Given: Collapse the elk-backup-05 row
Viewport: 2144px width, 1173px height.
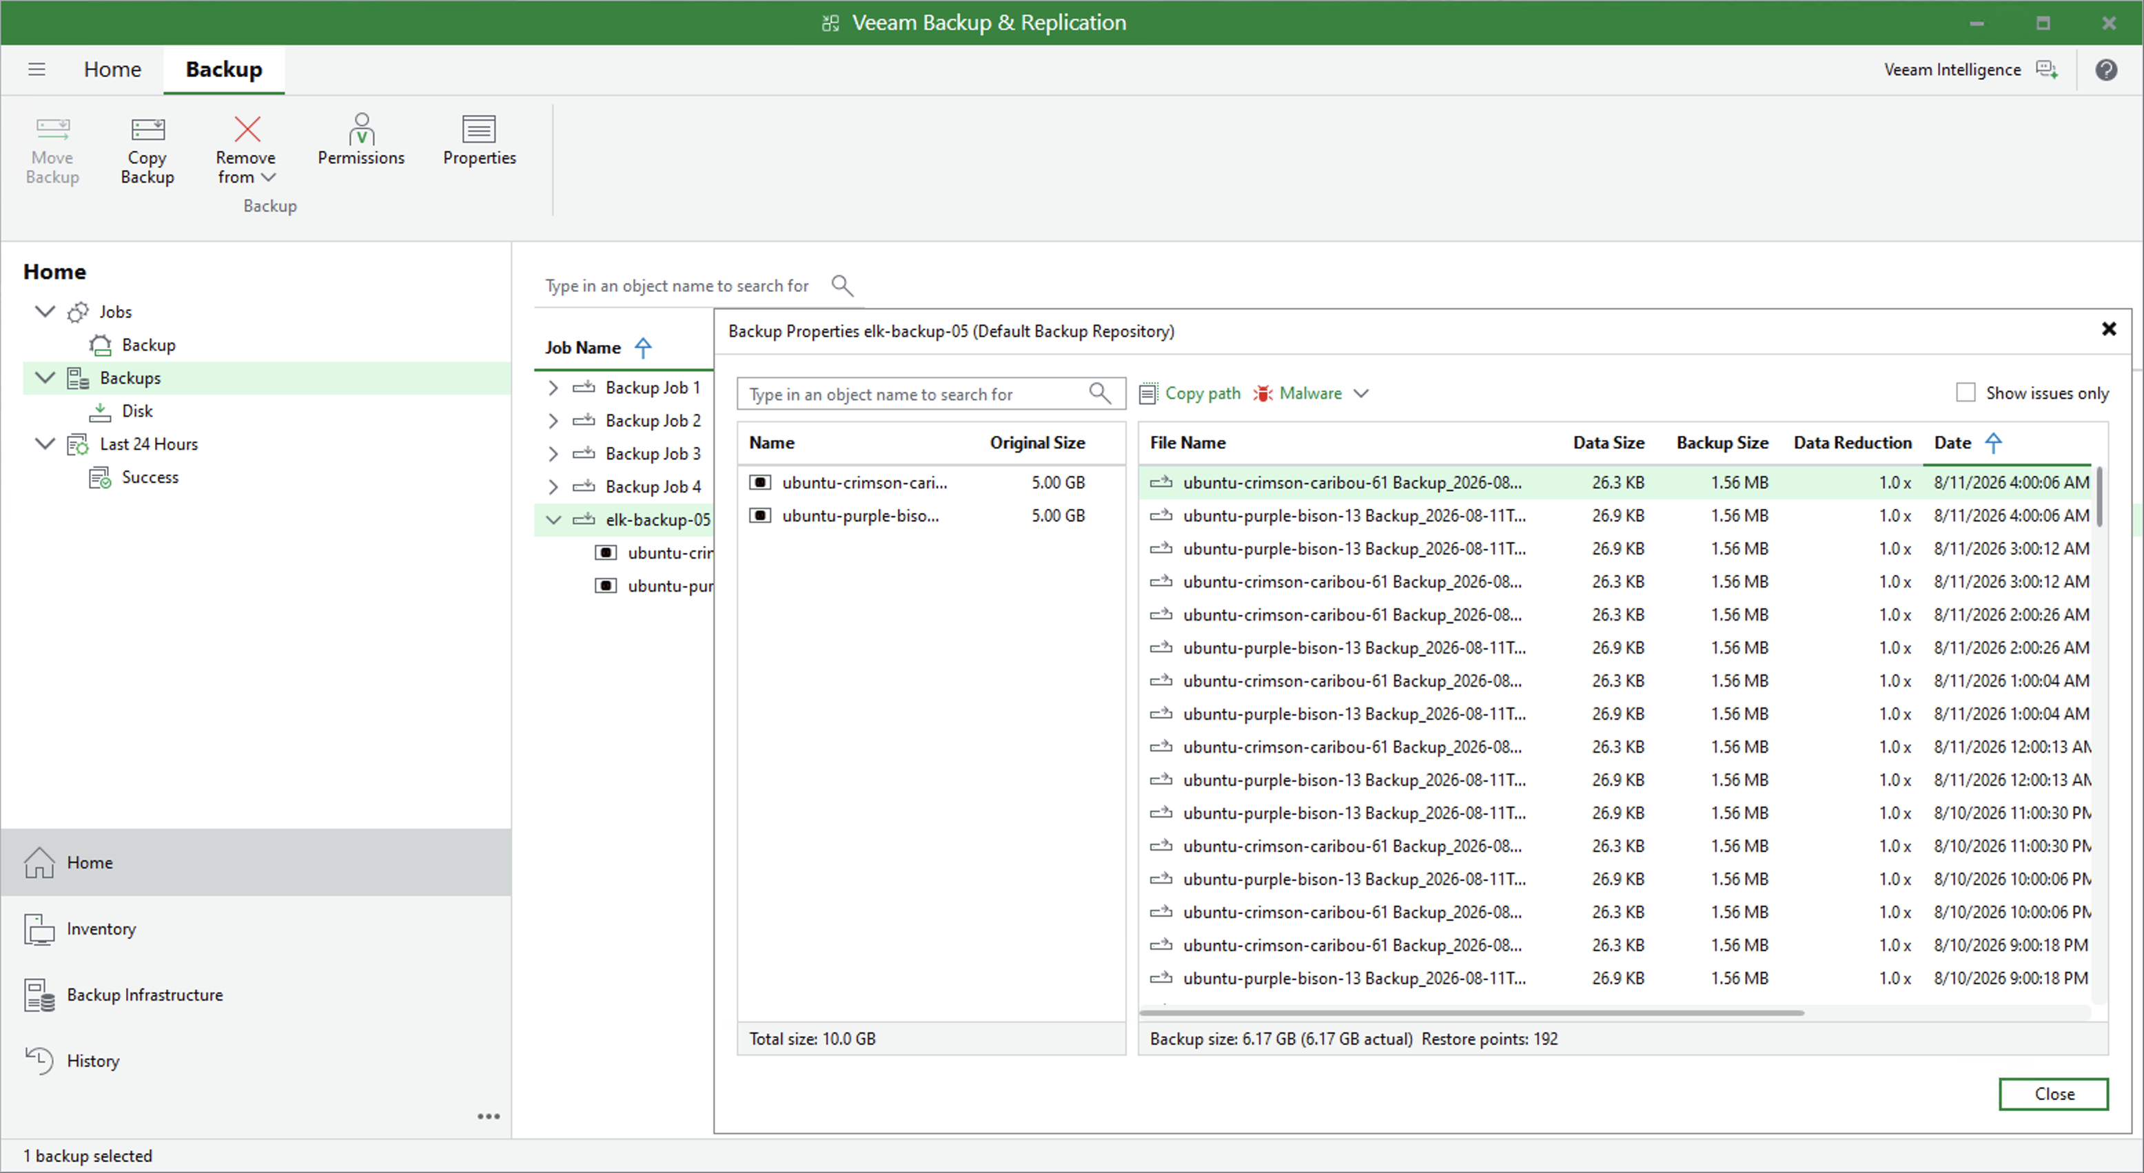Looking at the screenshot, I should [x=553, y=520].
